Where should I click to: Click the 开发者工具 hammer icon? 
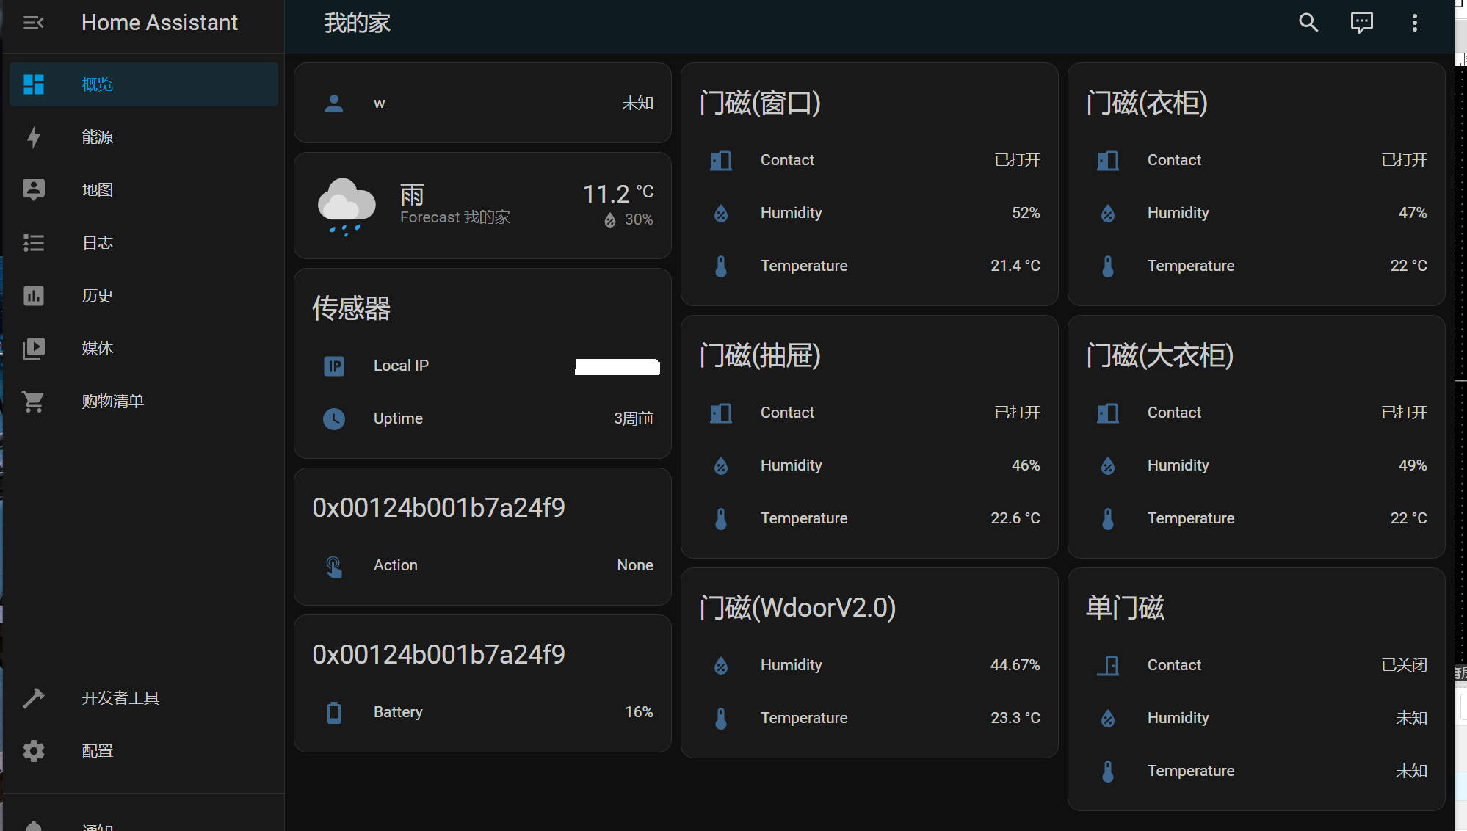34,698
